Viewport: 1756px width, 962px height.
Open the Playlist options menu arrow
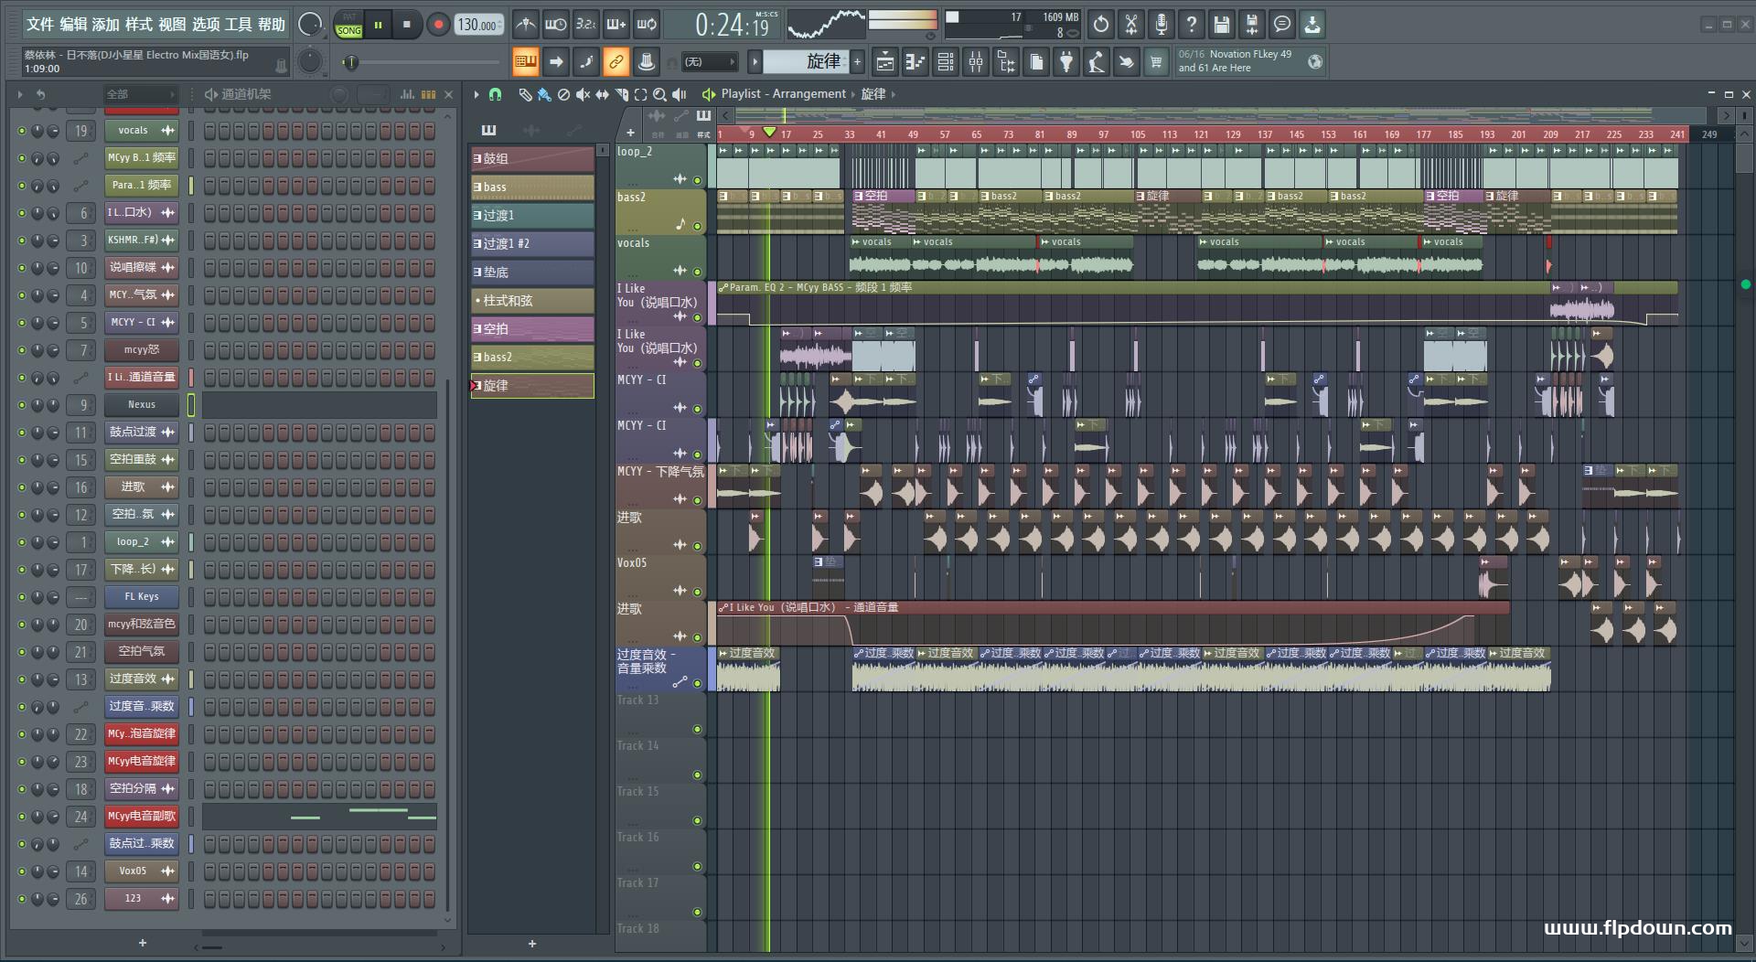click(476, 94)
